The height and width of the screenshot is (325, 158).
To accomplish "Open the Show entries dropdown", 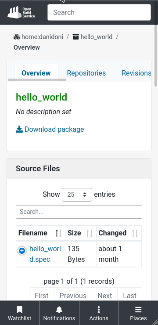I will pyautogui.click(x=77, y=195).
